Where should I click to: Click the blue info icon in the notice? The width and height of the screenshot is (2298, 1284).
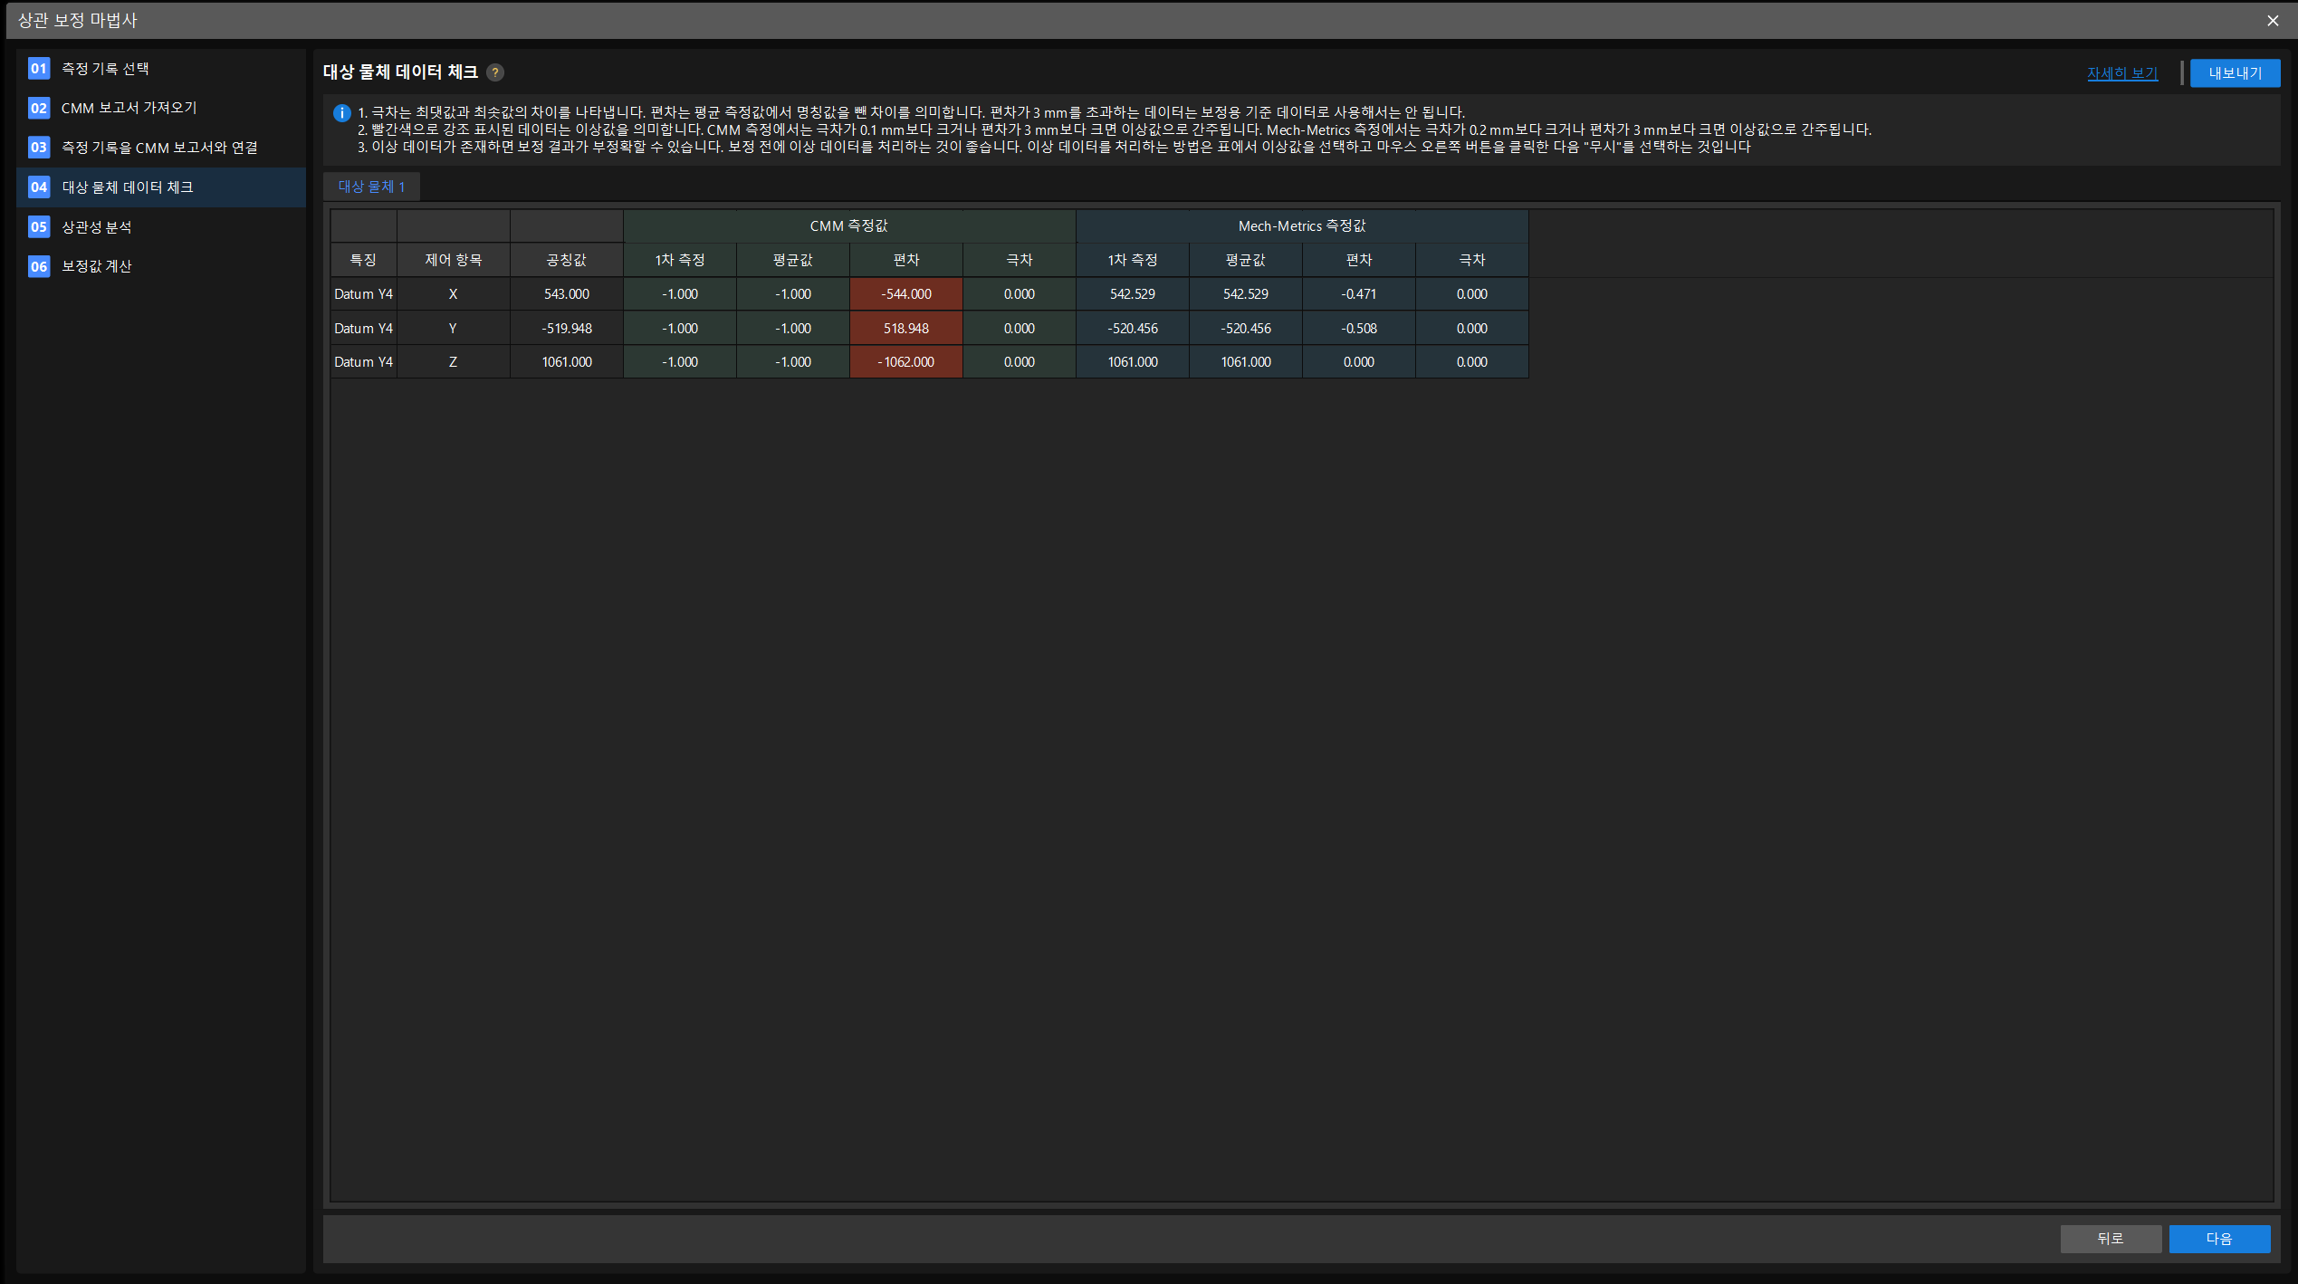(342, 113)
